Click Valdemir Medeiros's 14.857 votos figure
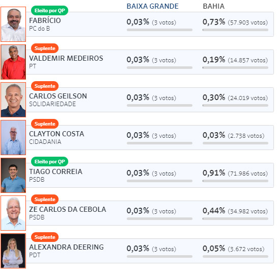Screen dimensions: 277x271 pos(247,60)
